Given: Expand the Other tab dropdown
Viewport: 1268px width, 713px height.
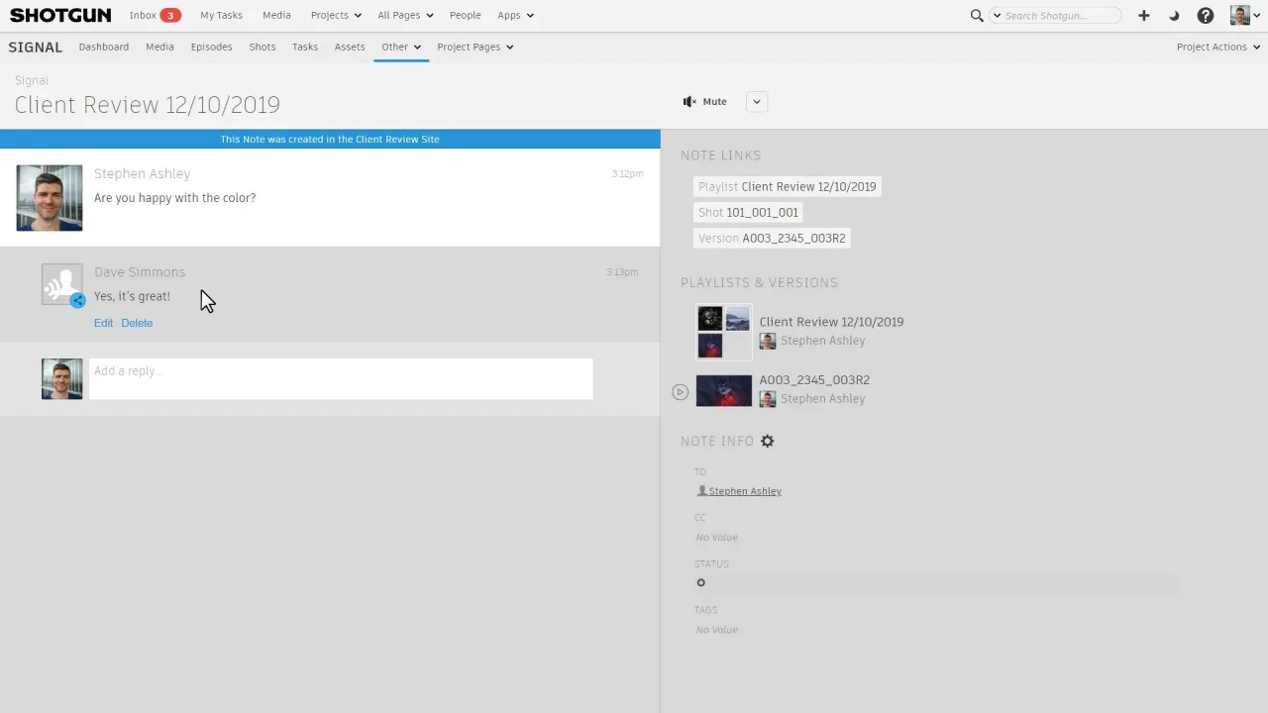Looking at the screenshot, I should coord(401,47).
